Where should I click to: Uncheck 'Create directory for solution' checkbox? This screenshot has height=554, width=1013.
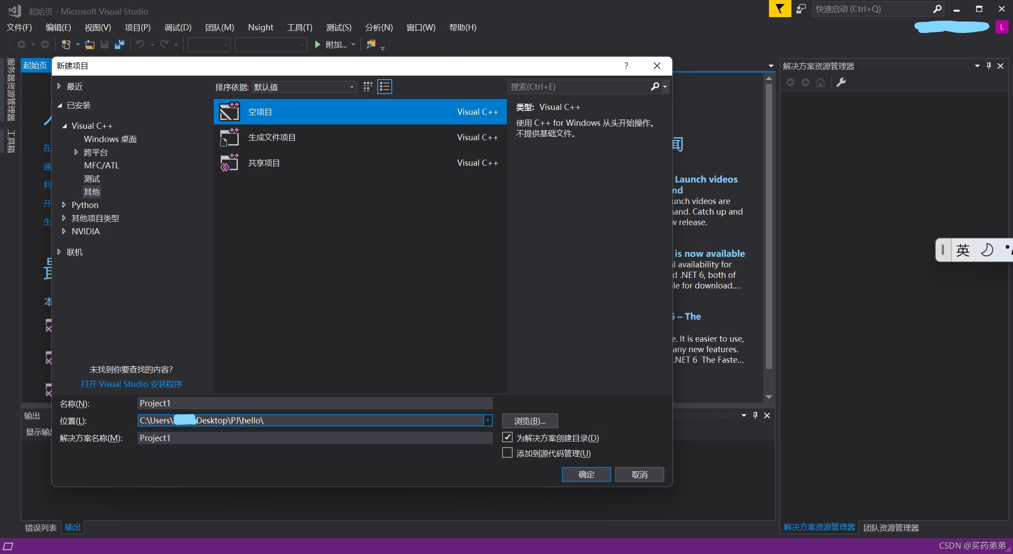pyautogui.click(x=507, y=437)
